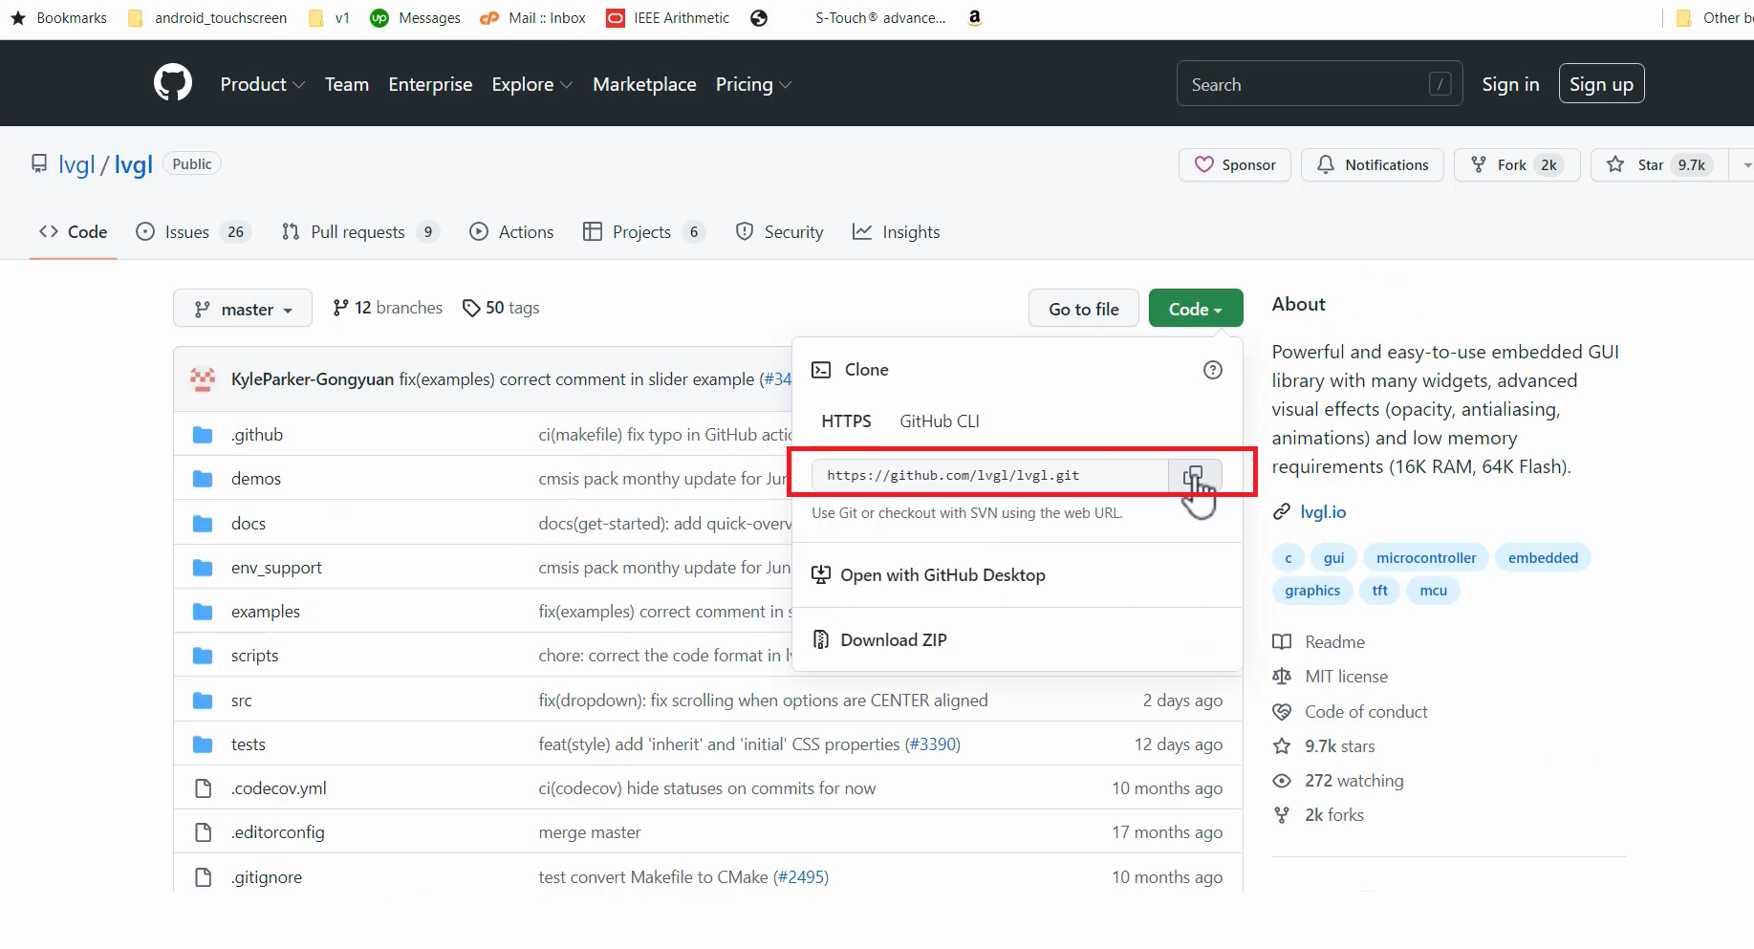The width and height of the screenshot is (1754, 949).
Task: Open android_touchscreen bookmark folder
Action: (x=207, y=18)
